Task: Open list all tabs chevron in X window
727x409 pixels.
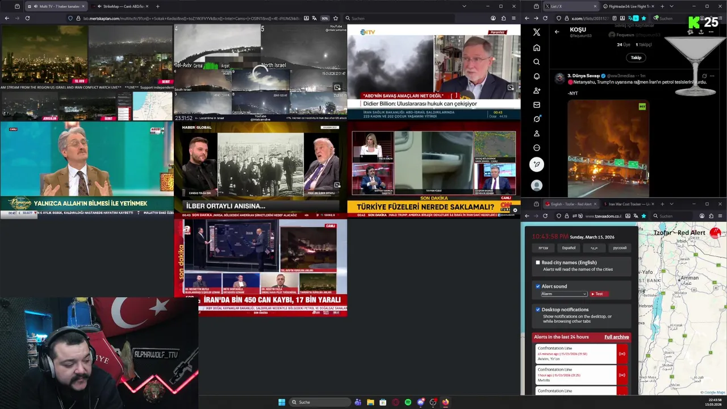Action: click(671, 6)
